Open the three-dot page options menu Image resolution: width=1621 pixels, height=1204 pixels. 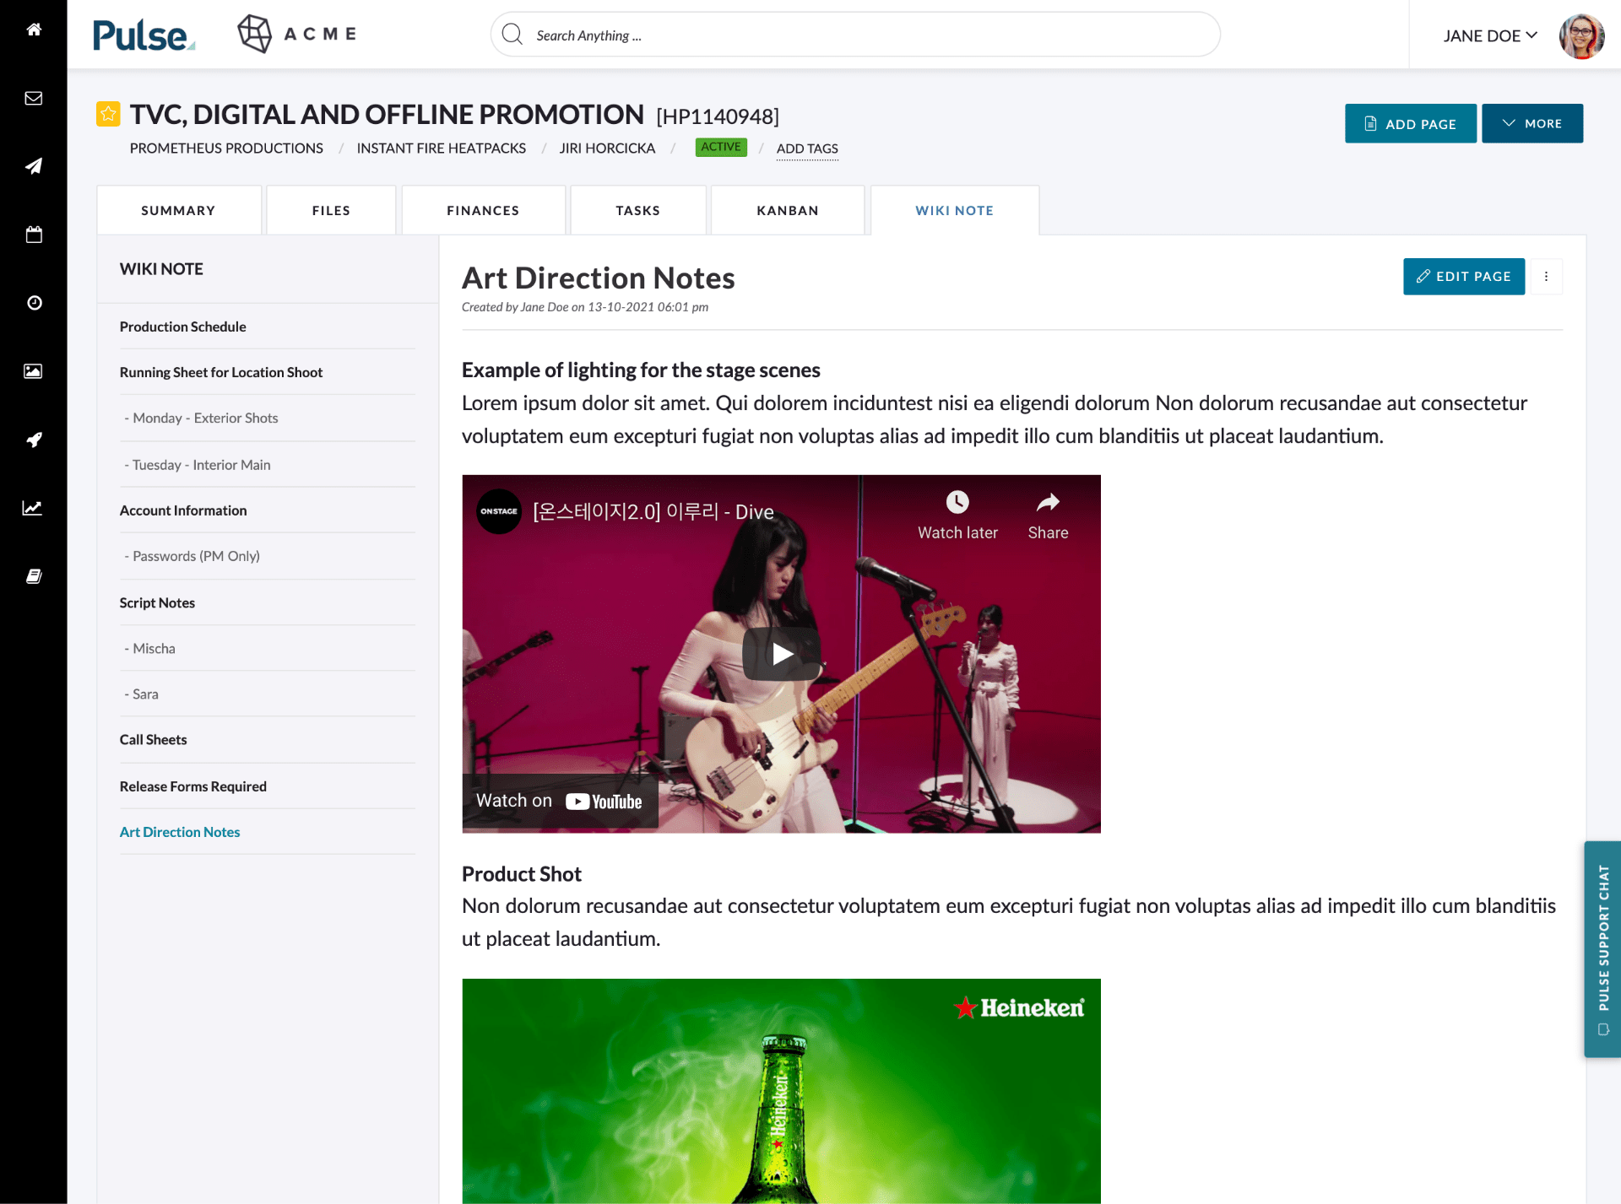(1546, 276)
